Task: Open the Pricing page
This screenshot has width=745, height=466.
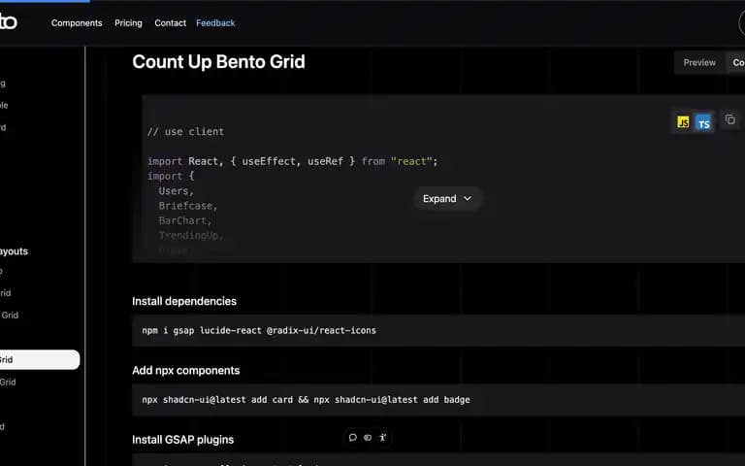Action: 128,23
